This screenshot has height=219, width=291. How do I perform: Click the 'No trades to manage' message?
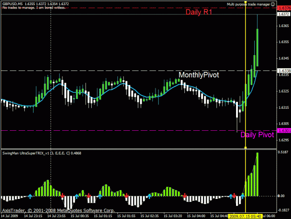coord(34,7)
